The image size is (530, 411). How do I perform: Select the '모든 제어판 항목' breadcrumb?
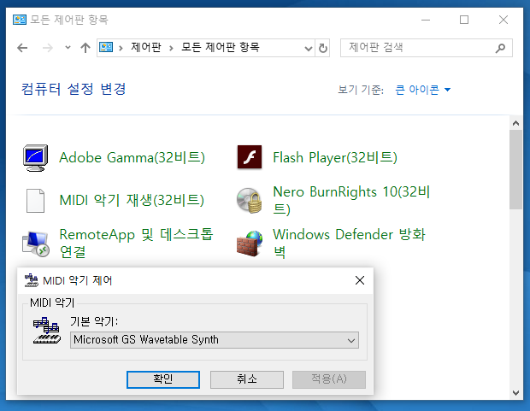(221, 47)
